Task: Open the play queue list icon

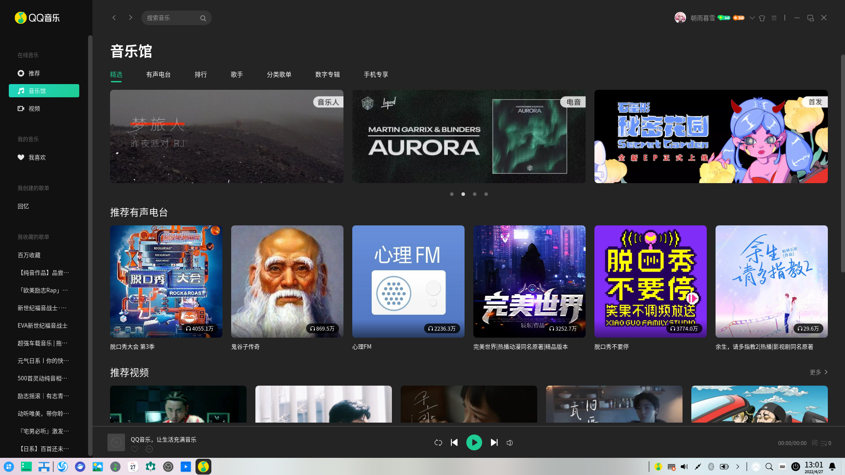Action: pyautogui.click(x=824, y=443)
